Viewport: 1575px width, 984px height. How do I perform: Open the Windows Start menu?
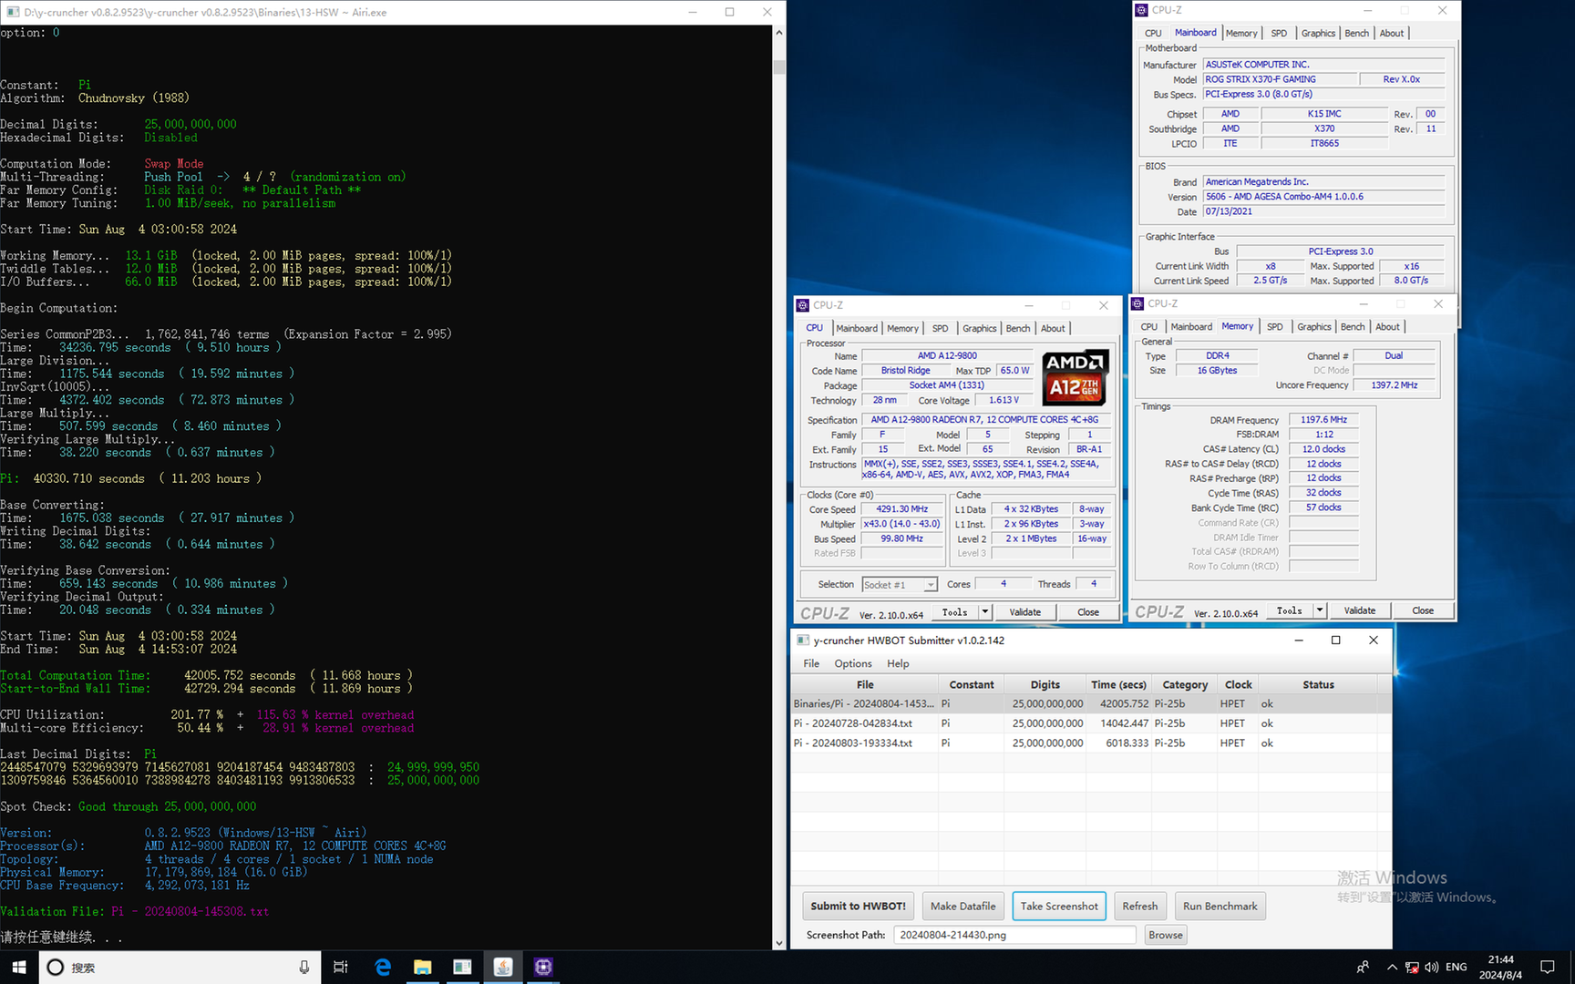tap(19, 967)
